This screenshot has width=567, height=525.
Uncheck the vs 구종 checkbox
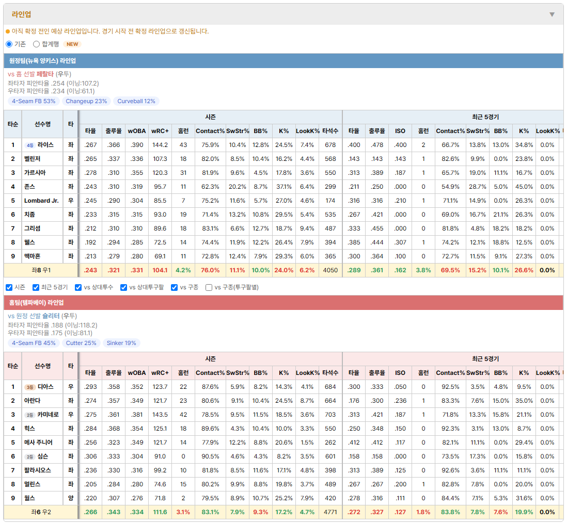(175, 287)
